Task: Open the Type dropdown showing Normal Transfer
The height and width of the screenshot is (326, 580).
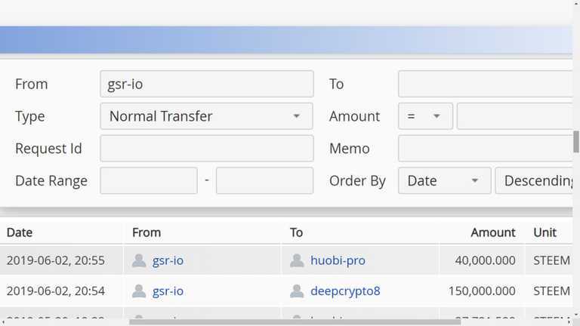Action: [206, 116]
